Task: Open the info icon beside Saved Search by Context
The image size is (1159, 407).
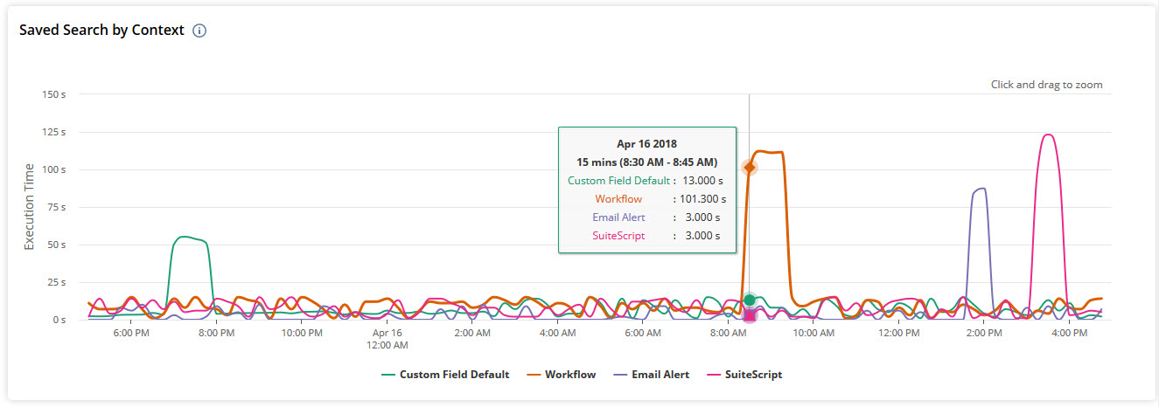Action: pos(199,31)
